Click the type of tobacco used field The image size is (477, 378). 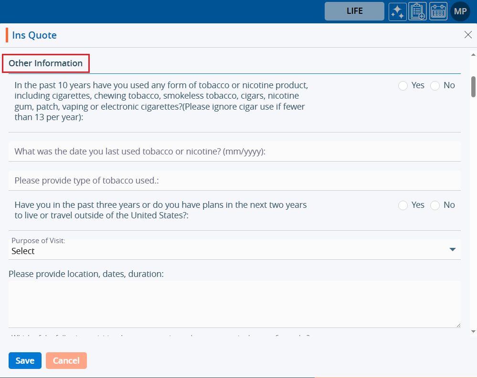(234, 181)
